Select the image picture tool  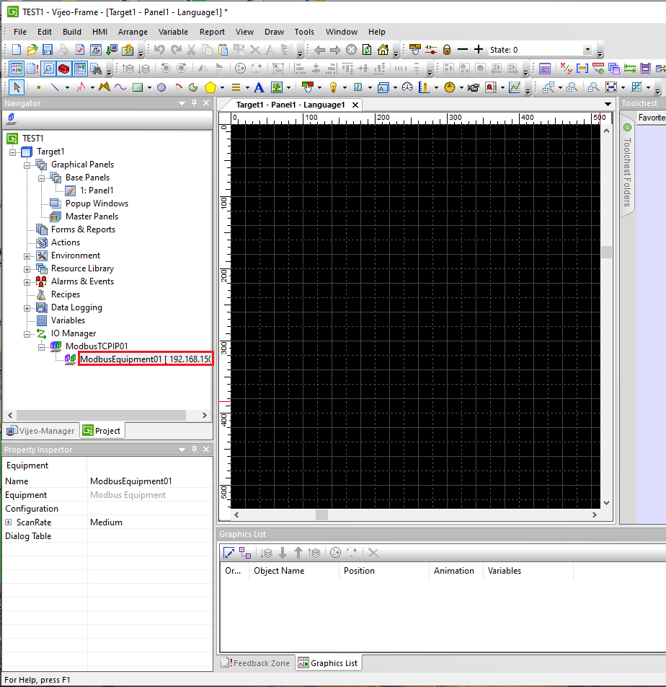pyautogui.click(x=277, y=87)
